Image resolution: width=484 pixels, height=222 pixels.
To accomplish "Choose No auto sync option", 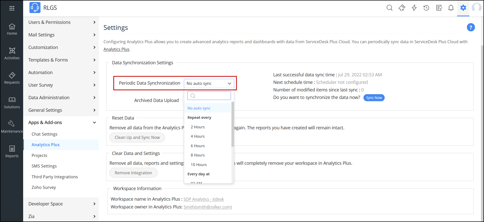I will coord(199,108).
